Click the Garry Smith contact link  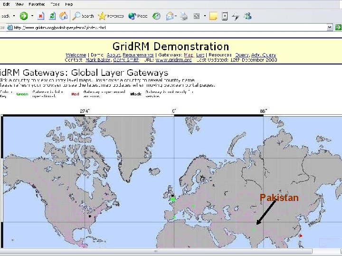(x=126, y=60)
